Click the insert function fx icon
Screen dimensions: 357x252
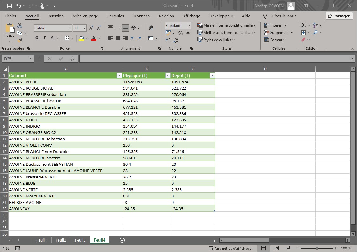click(72, 59)
